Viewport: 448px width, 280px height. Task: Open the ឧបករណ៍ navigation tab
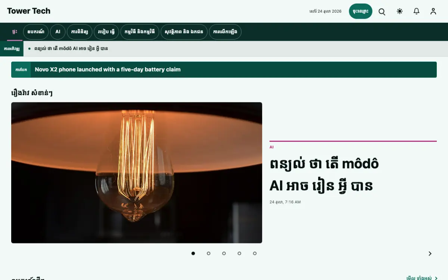[36, 32]
